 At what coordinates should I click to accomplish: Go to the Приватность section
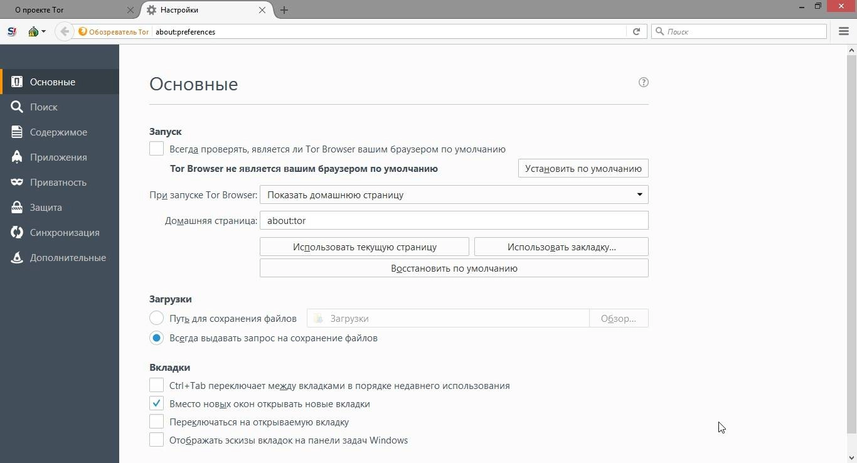tap(60, 182)
